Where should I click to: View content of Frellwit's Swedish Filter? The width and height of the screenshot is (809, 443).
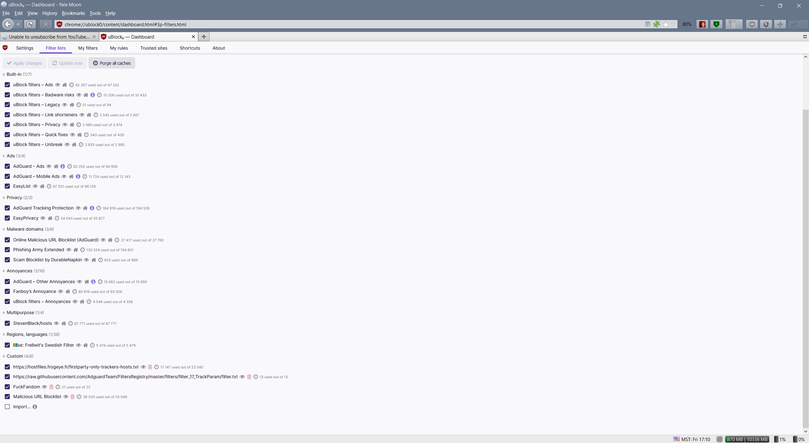[x=78, y=345]
